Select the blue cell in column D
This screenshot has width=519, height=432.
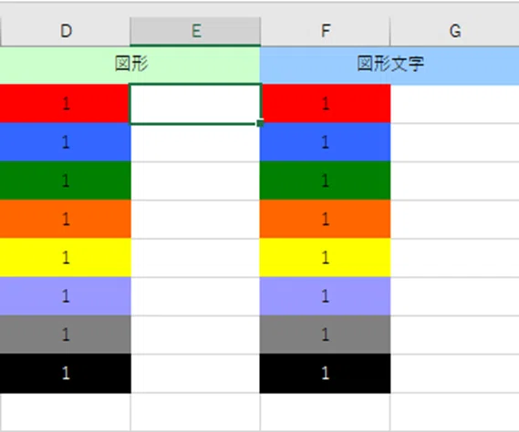pyautogui.click(x=65, y=142)
